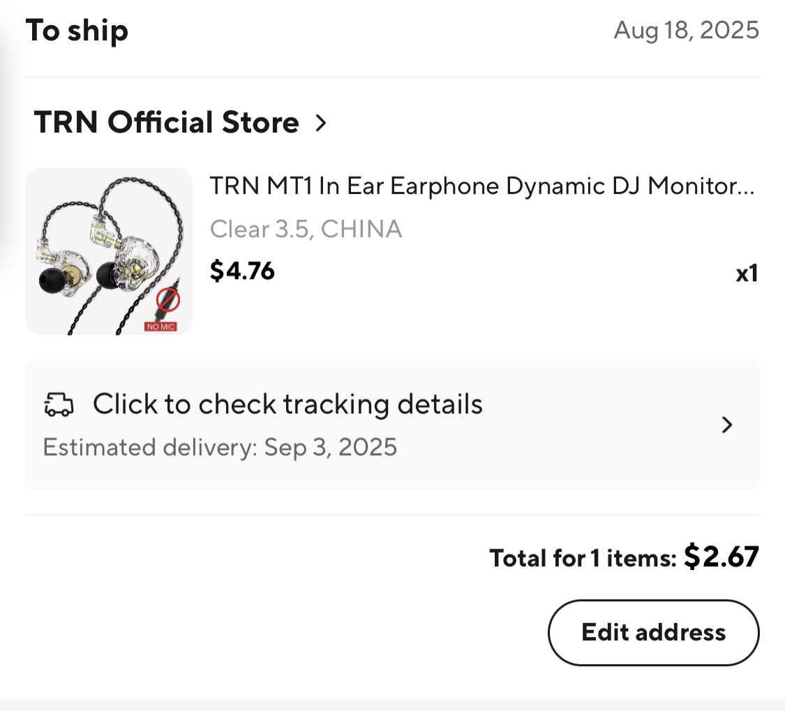This screenshot has height=711, width=785.
Task: Select "Click to check tracking details" text
Action: pyautogui.click(x=287, y=404)
